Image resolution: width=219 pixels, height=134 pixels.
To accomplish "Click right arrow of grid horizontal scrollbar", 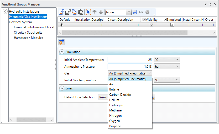I will 214,33.
